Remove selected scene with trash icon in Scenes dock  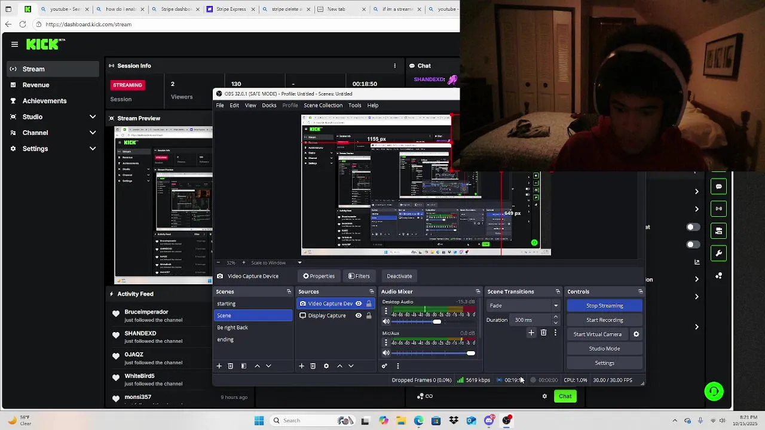pyautogui.click(x=230, y=366)
